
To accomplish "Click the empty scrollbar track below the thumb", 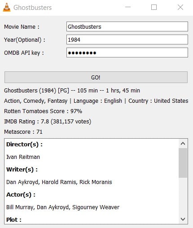I will tap(183, 196).
